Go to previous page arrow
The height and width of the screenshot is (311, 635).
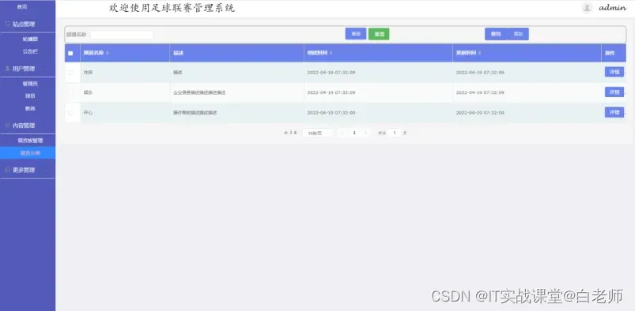(x=342, y=133)
